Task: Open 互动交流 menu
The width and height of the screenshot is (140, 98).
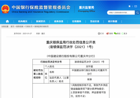Action: [95, 21]
